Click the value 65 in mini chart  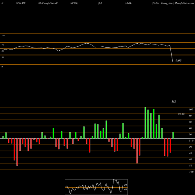coord(125,190)
